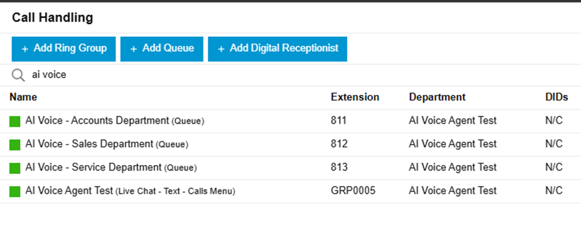The width and height of the screenshot is (581, 226).
Task: Click plus icon on Add Queue button
Action: (134, 49)
